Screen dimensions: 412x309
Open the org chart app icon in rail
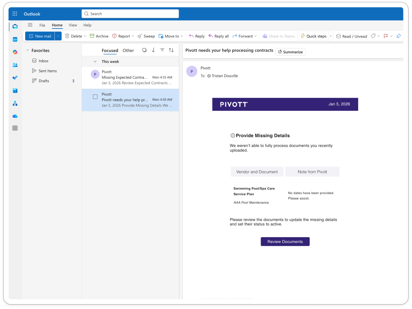[x=15, y=104]
